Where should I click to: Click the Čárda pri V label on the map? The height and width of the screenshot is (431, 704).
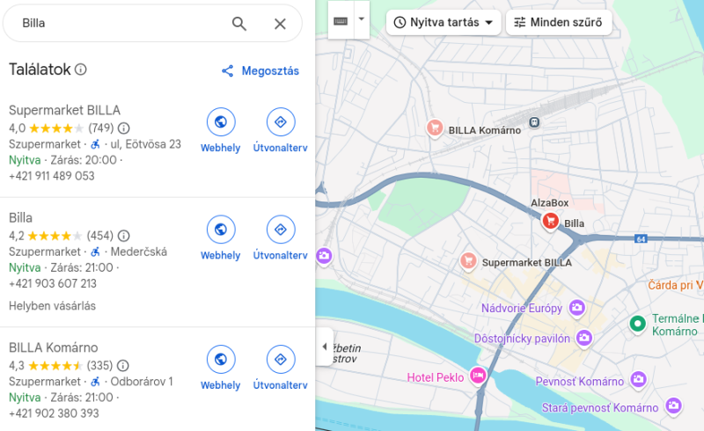[676, 285]
